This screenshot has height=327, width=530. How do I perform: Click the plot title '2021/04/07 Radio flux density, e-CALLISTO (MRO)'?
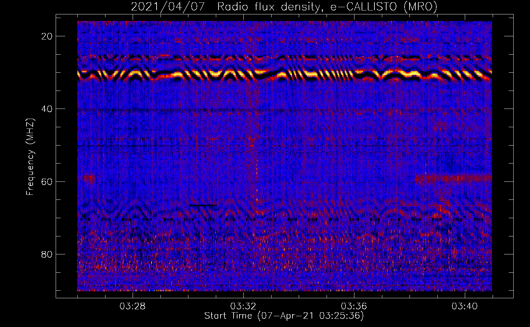pyautogui.click(x=284, y=7)
